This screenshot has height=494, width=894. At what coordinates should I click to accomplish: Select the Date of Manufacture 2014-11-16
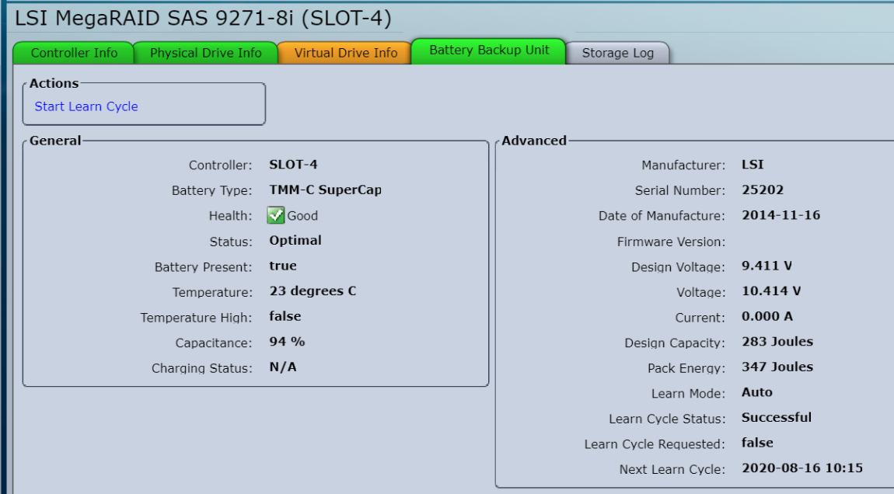coord(781,215)
